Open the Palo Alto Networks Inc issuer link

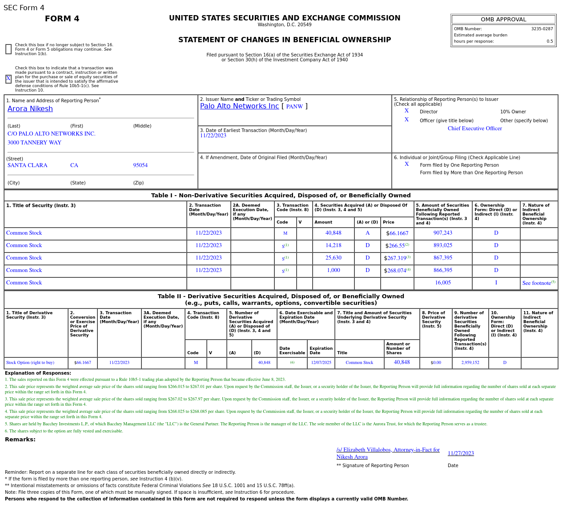(x=240, y=106)
